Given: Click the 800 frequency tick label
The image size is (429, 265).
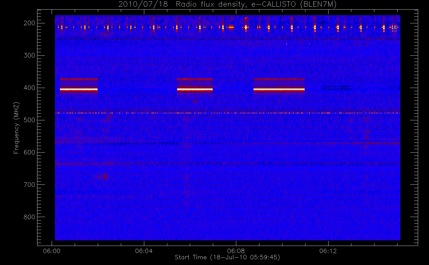Looking at the screenshot, I should click(29, 217).
